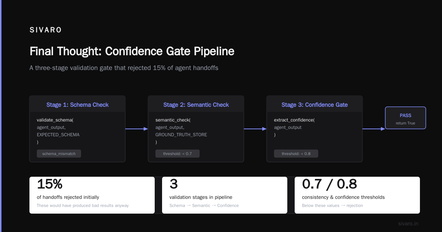Click agent_output in Stage 3 card
Image resolution: width=442 pixels, height=232 pixels.
coord(288,127)
